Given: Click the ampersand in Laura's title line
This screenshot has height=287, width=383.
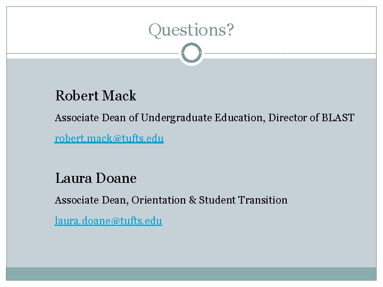Looking at the screenshot, I should tap(192, 200).
